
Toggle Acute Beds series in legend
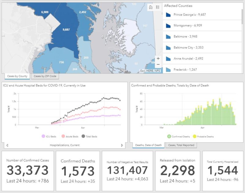[x=63, y=136]
